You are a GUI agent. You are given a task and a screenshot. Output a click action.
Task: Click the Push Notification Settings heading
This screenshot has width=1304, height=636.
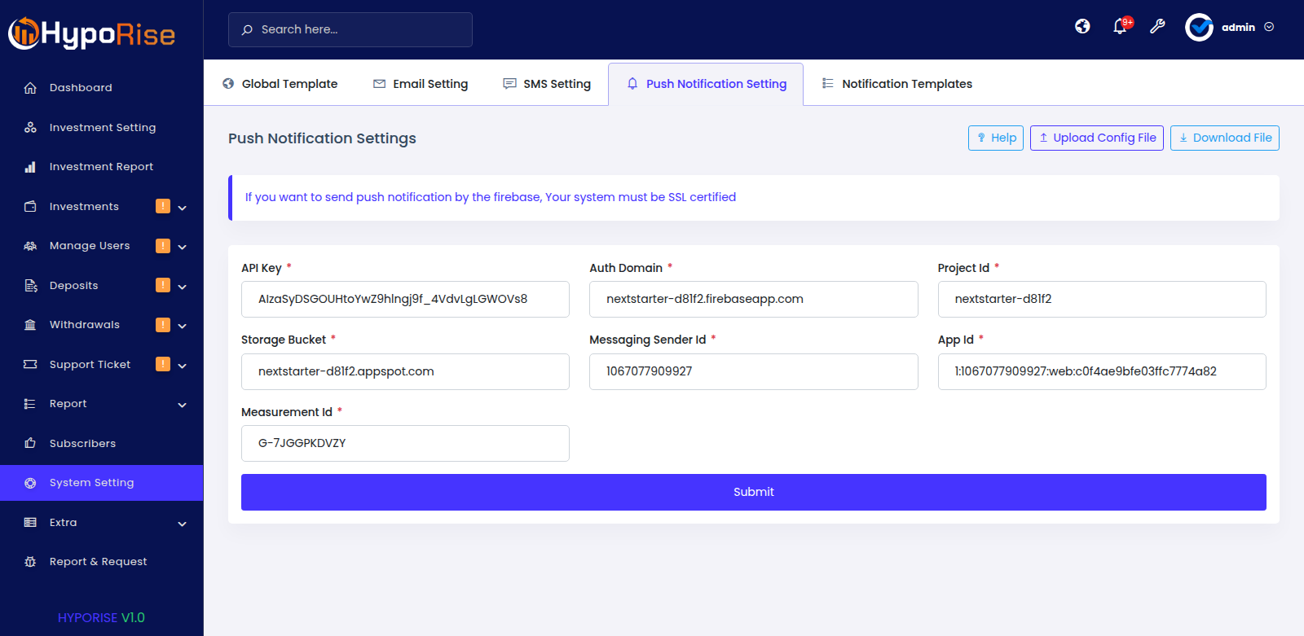pyautogui.click(x=322, y=138)
